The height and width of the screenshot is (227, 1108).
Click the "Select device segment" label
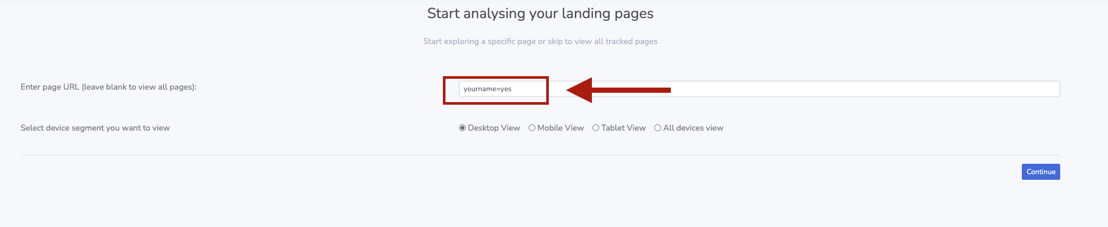pyautogui.click(x=95, y=128)
